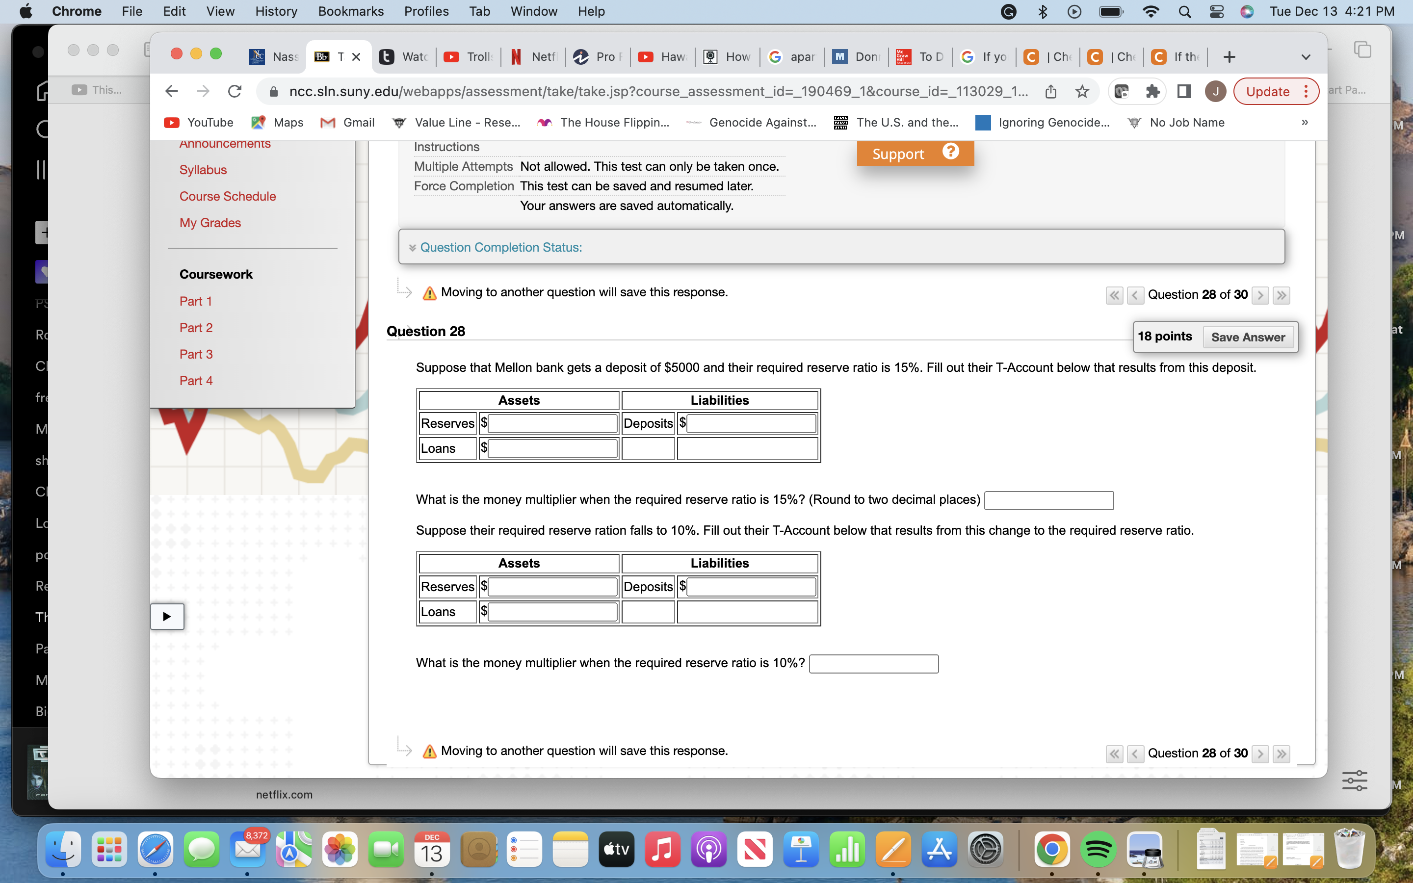Viewport: 1413px width, 883px height.
Task: Open My Grades in the sidebar
Action: click(x=209, y=223)
